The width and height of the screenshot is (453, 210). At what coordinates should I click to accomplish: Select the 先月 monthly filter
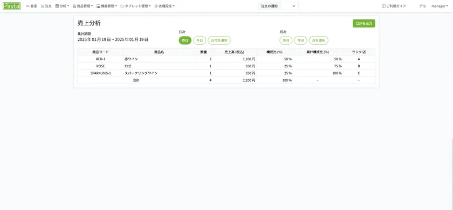[286, 40]
